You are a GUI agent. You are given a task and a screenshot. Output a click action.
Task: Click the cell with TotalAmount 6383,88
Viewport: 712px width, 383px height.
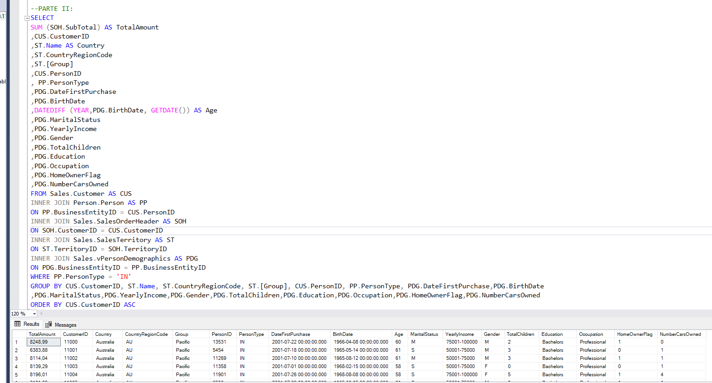pyautogui.click(x=44, y=350)
